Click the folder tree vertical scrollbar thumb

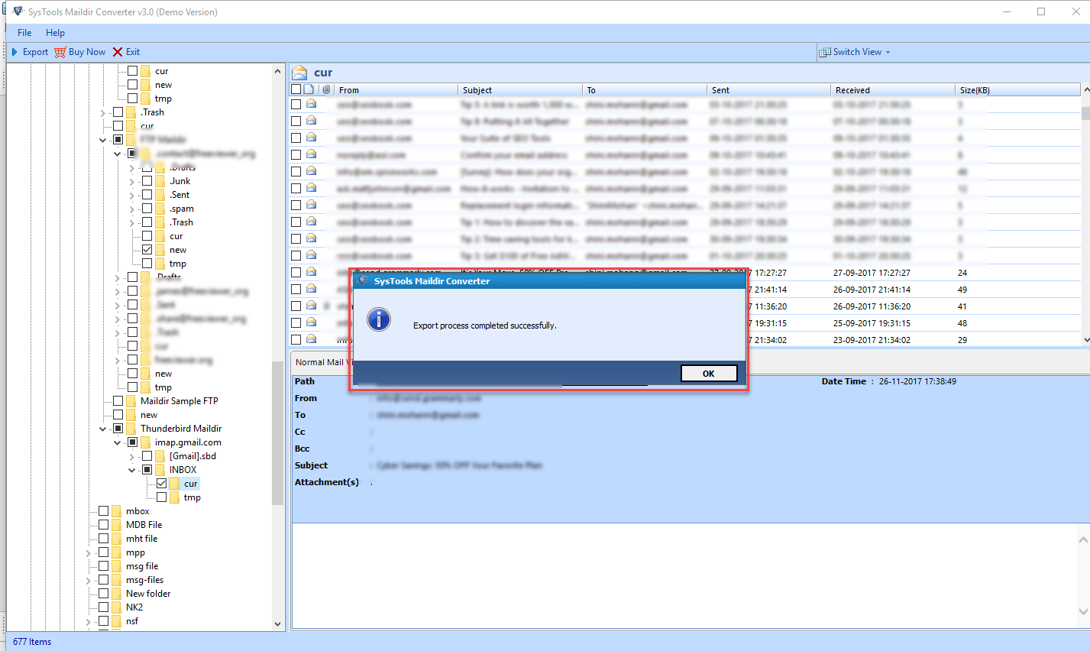pos(277,432)
